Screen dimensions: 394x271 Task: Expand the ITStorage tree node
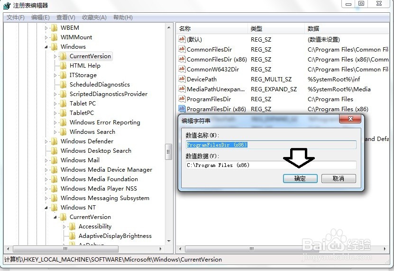pos(55,76)
